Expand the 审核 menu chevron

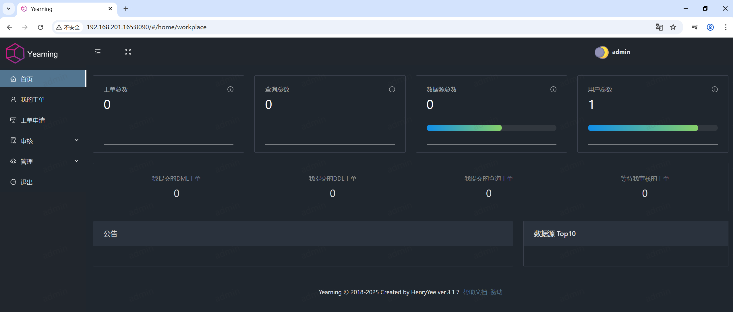(x=76, y=140)
